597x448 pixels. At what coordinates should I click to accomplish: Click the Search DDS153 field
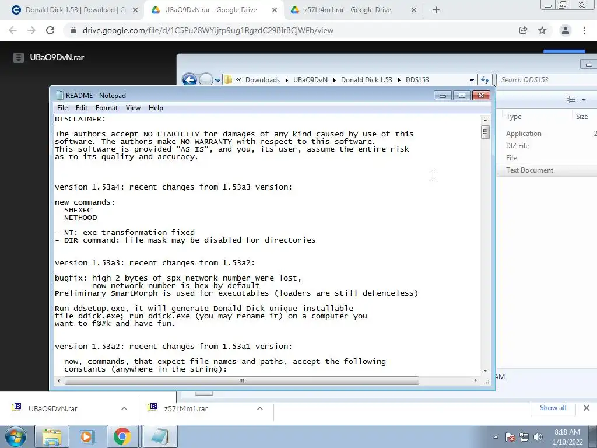tap(547, 79)
